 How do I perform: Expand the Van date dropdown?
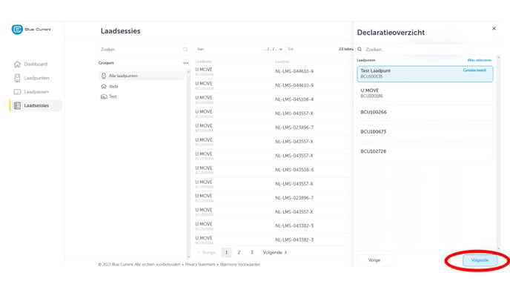pos(281,50)
